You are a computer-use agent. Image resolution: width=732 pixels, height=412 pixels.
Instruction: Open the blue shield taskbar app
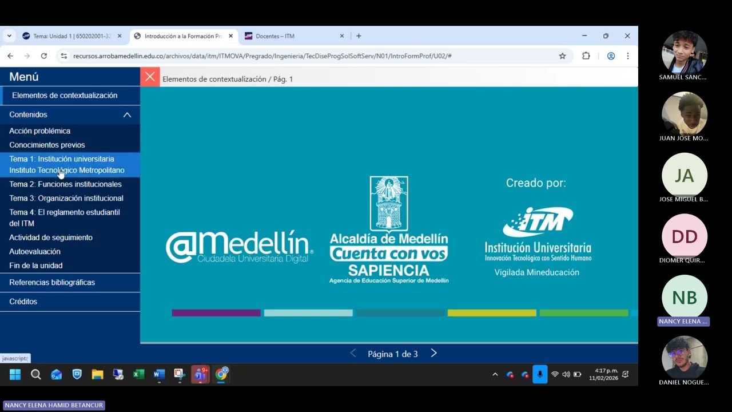77,374
